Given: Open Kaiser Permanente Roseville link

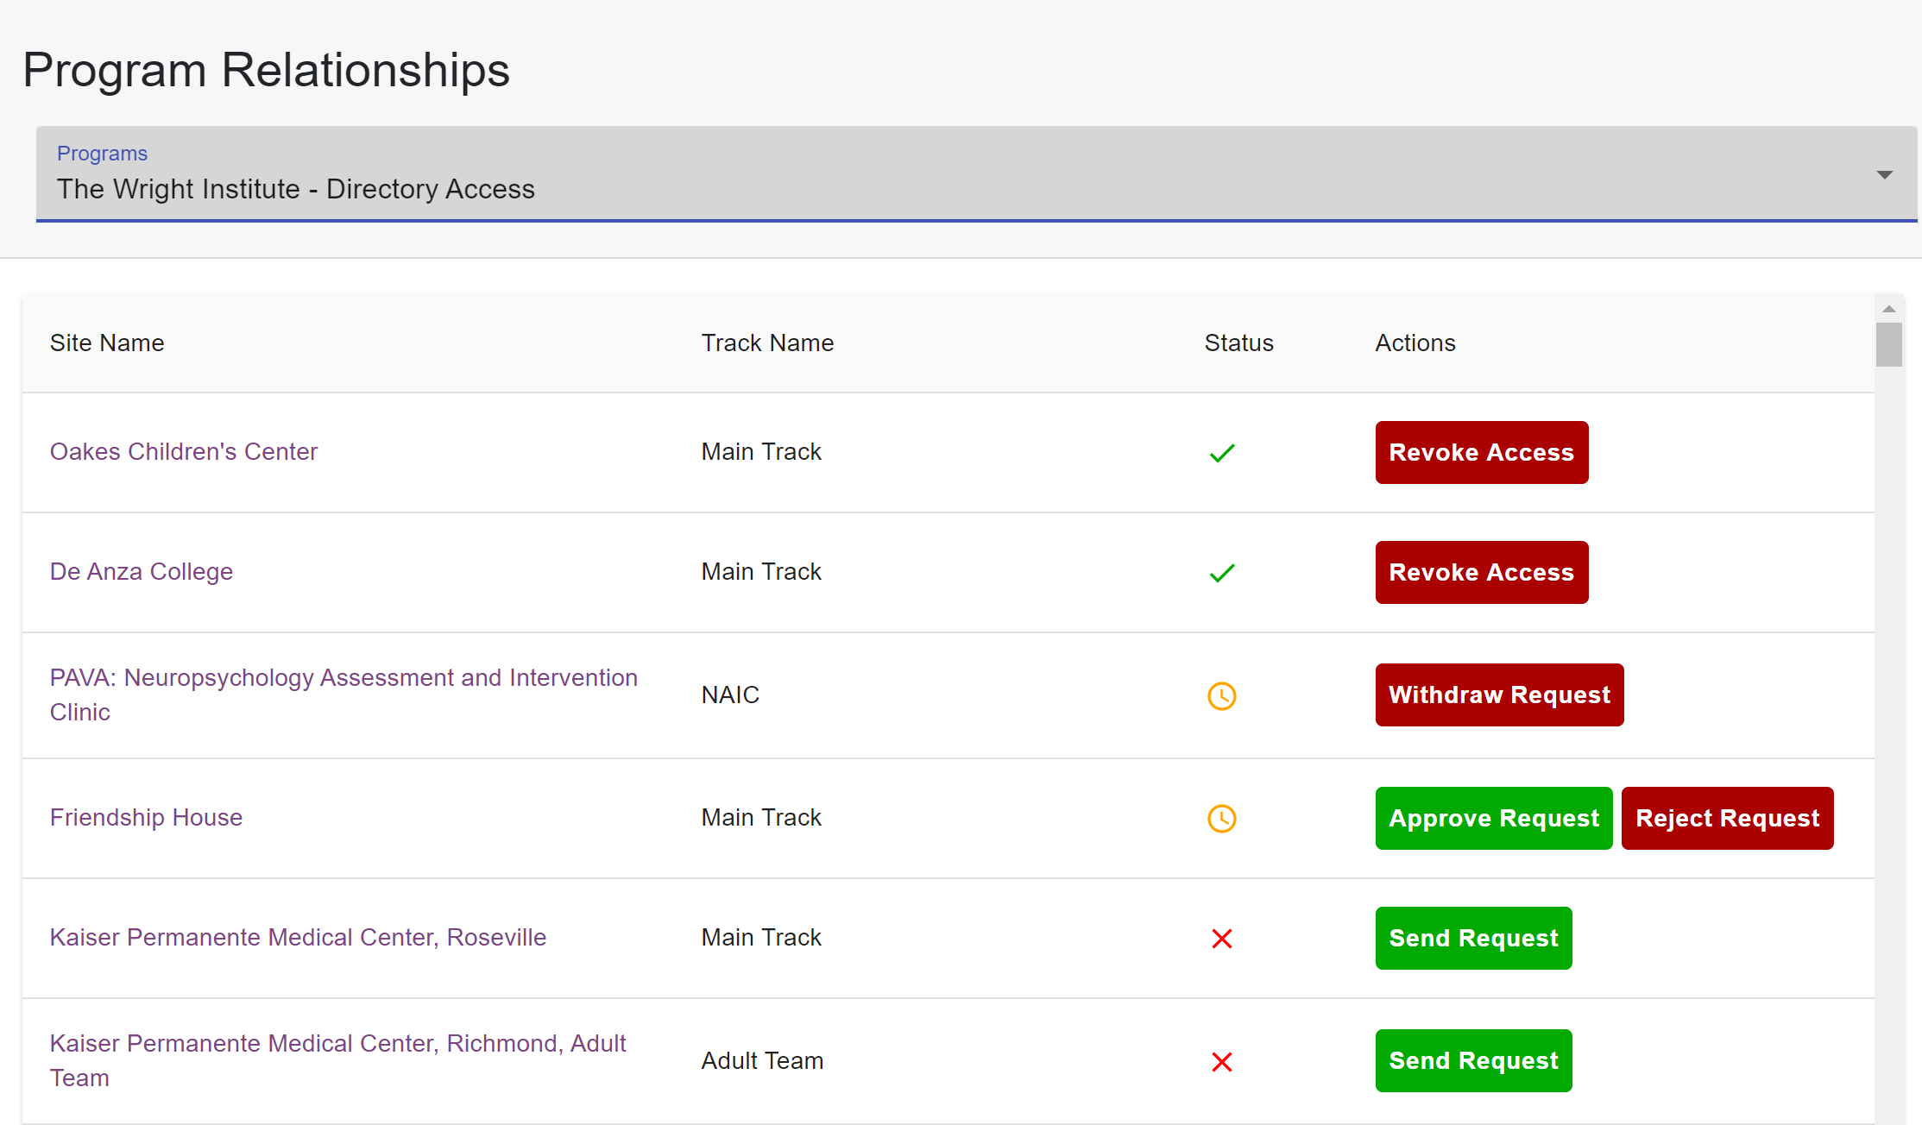Looking at the screenshot, I should click(x=298, y=938).
